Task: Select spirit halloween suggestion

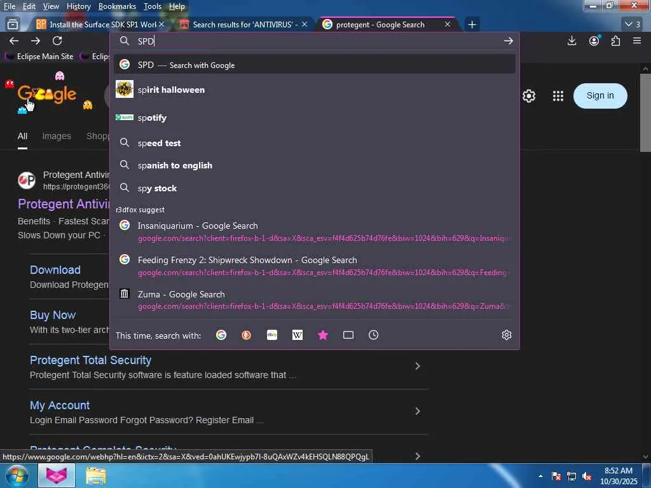Action: pyautogui.click(x=314, y=90)
